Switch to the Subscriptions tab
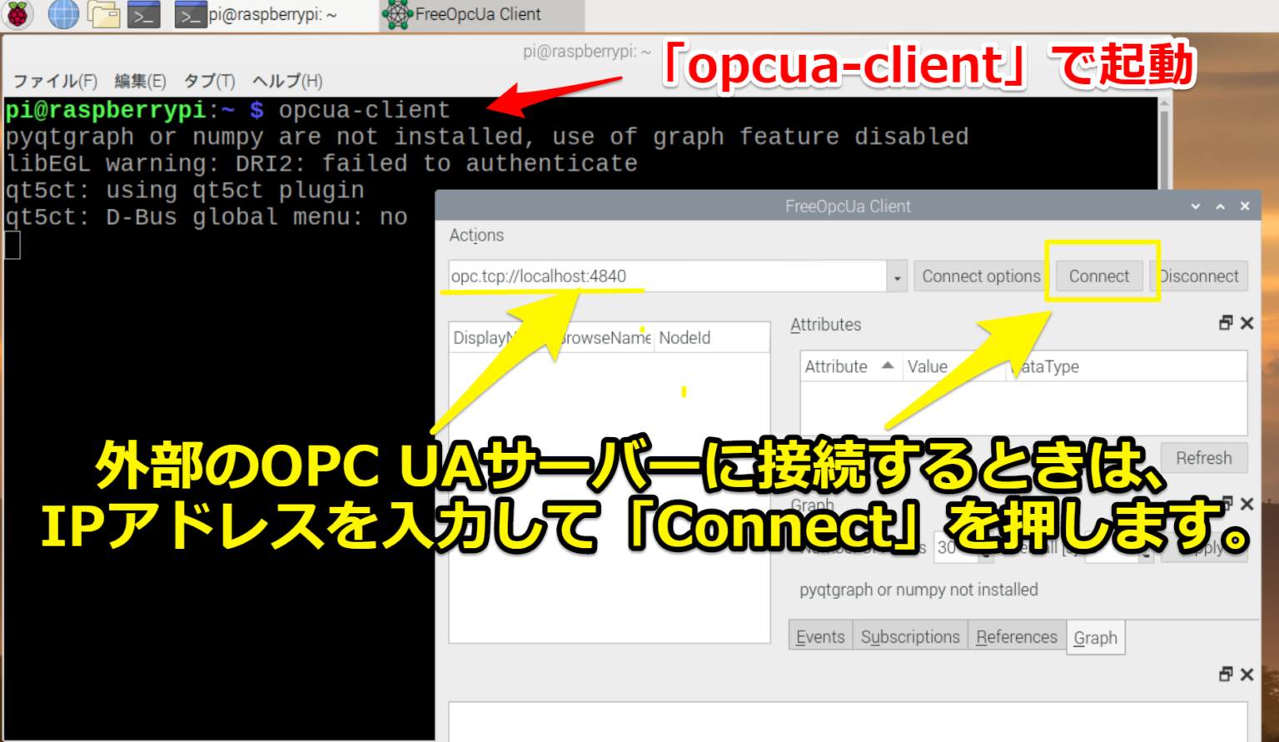 909,636
